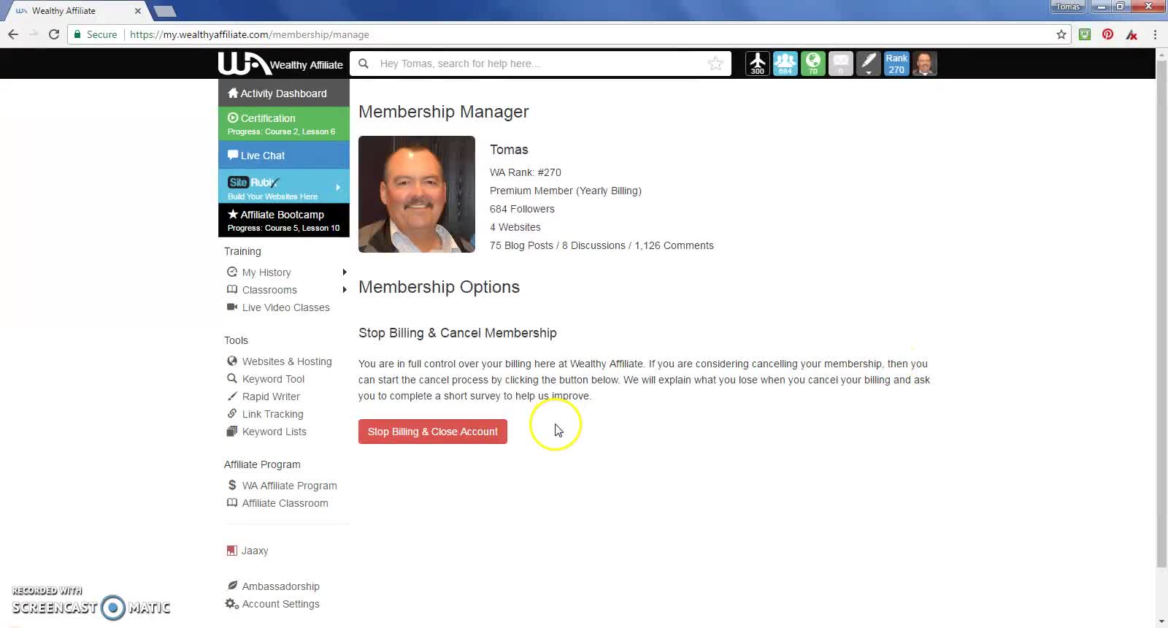Click the '684 Followers' text
This screenshot has height=628, width=1168.
coord(522,209)
